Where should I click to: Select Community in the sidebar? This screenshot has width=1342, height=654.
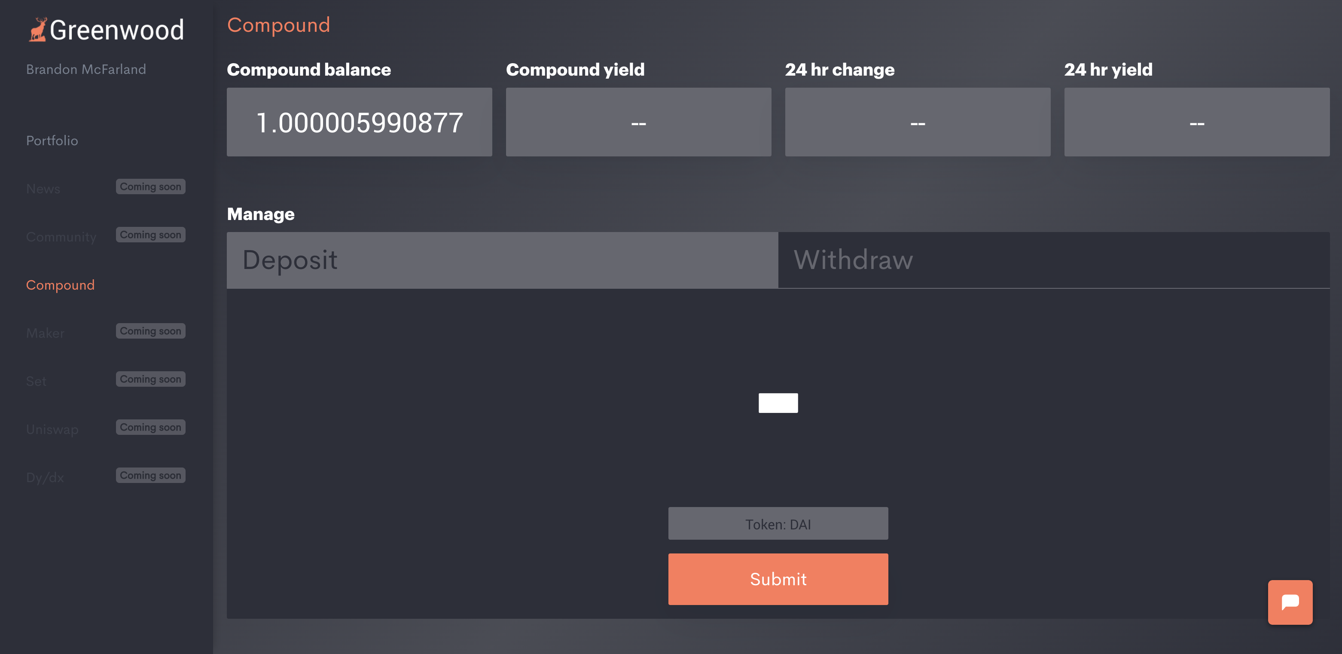tap(61, 237)
